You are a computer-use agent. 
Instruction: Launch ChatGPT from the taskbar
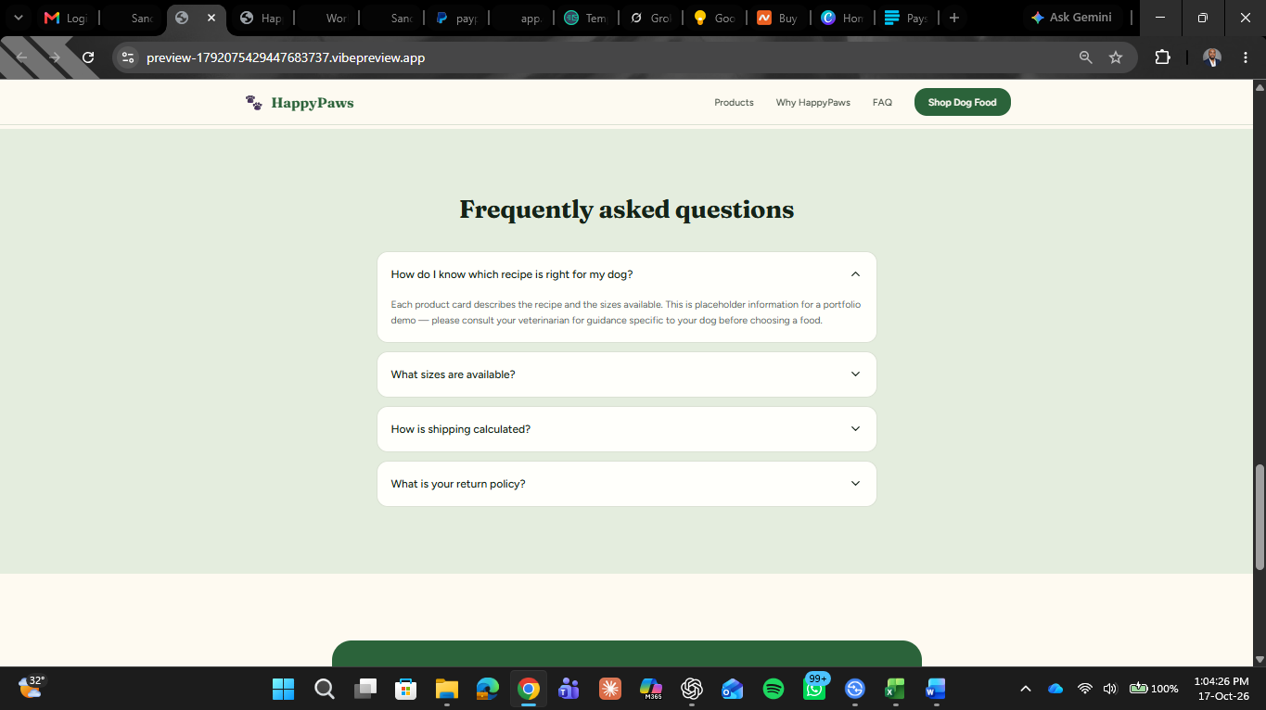[692, 689]
